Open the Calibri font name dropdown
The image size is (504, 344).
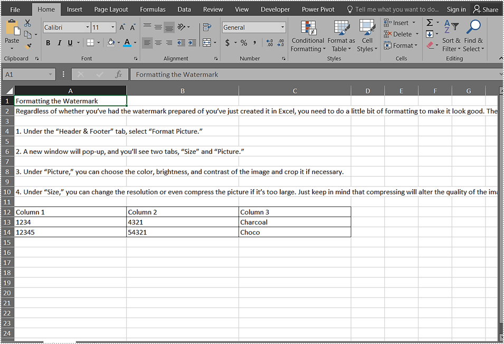point(88,27)
